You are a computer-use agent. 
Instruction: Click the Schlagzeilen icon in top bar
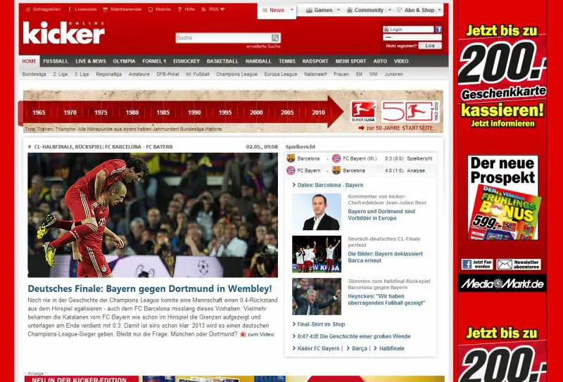[x=28, y=9]
